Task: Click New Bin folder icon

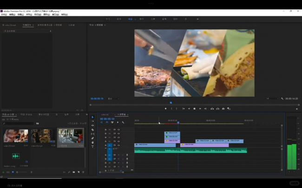Action: (74, 172)
